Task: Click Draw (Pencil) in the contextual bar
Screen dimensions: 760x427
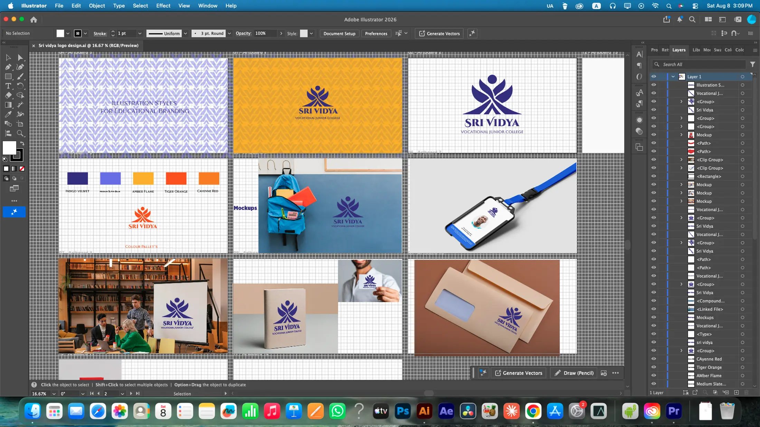Action: click(574, 373)
